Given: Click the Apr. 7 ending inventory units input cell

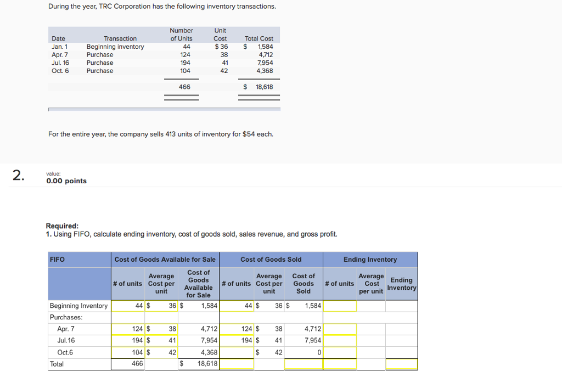Looking at the screenshot, I should [340, 329].
